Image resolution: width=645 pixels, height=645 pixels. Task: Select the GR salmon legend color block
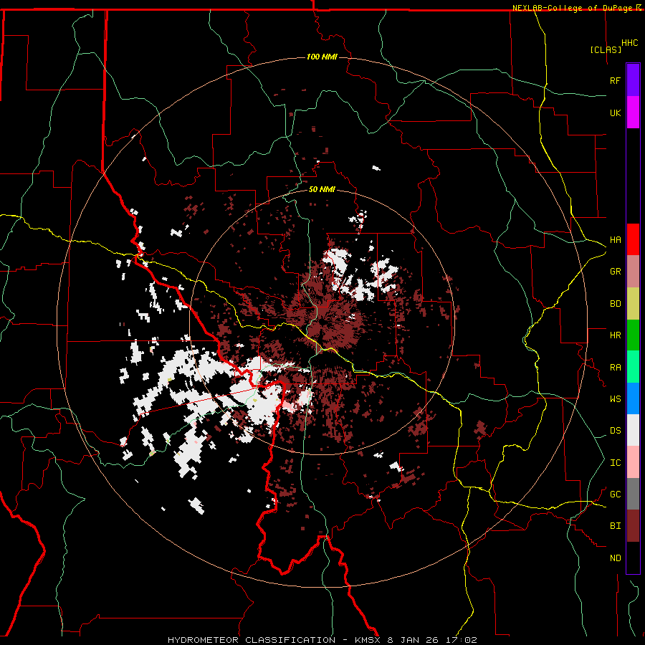coord(633,272)
